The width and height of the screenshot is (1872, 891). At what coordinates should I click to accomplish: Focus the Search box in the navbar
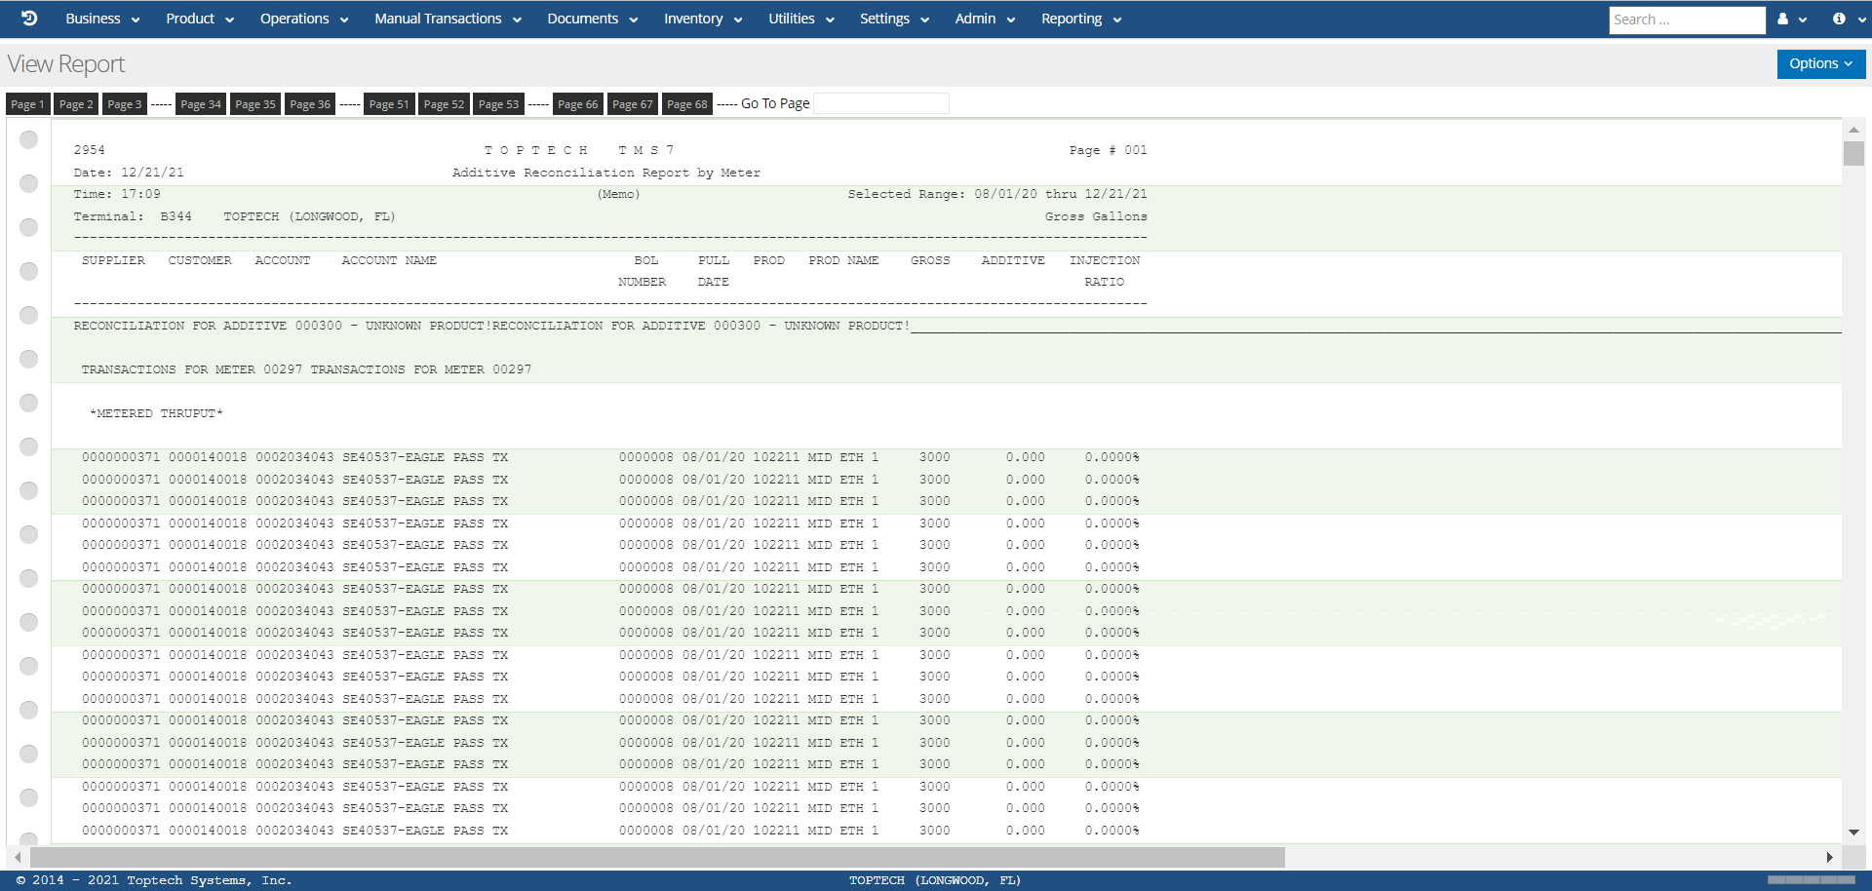pyautogui.click(x=1687, y=19)
